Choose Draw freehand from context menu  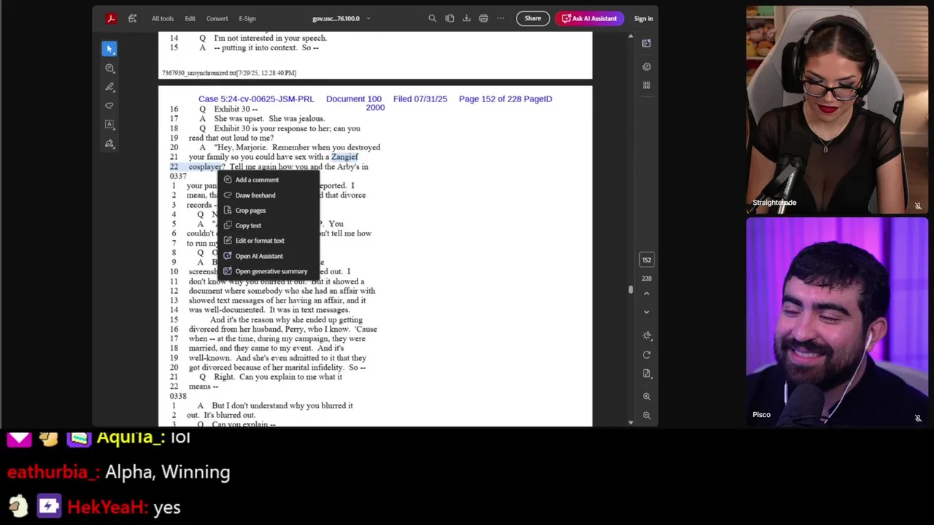(269, 195)
